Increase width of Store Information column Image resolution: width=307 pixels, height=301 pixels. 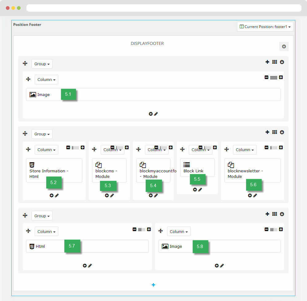[83, 147]
